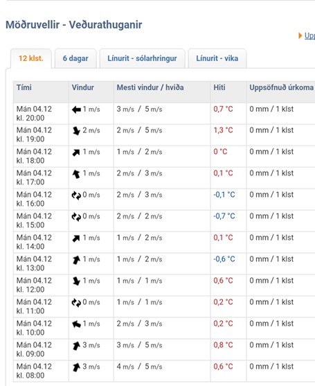Screen dimensions: 315x386
Task: Click the Möðruvellir - Veðurathuganir heading
Action: pos(74,25)
